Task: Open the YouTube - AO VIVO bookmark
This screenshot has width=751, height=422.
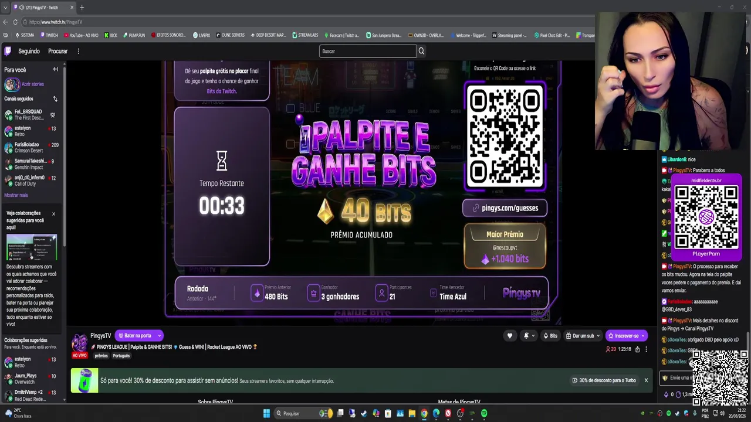Action: [81, 35]
